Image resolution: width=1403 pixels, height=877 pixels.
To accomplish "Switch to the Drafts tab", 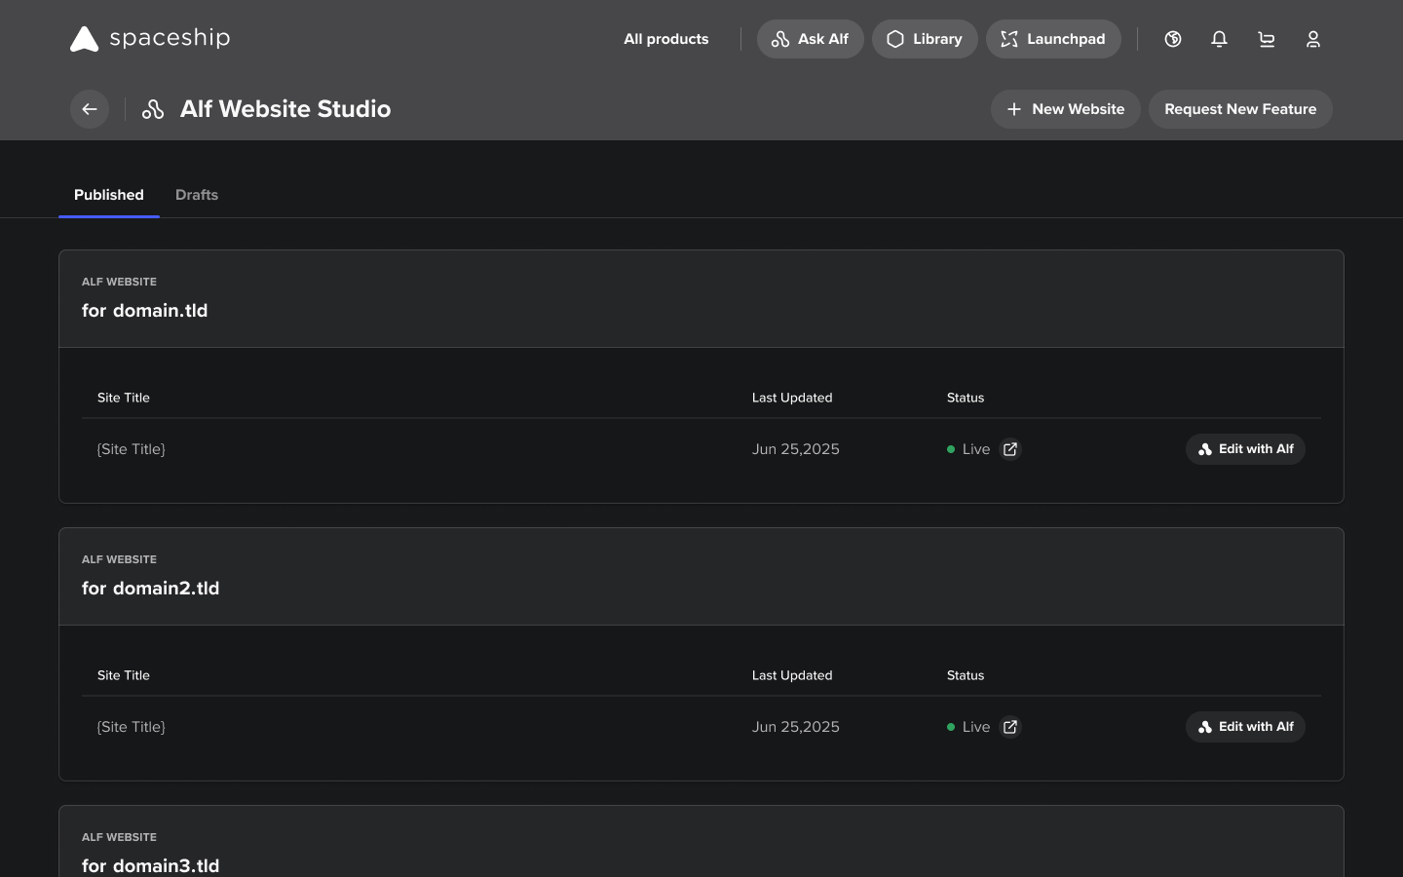I will coord(197,195).
